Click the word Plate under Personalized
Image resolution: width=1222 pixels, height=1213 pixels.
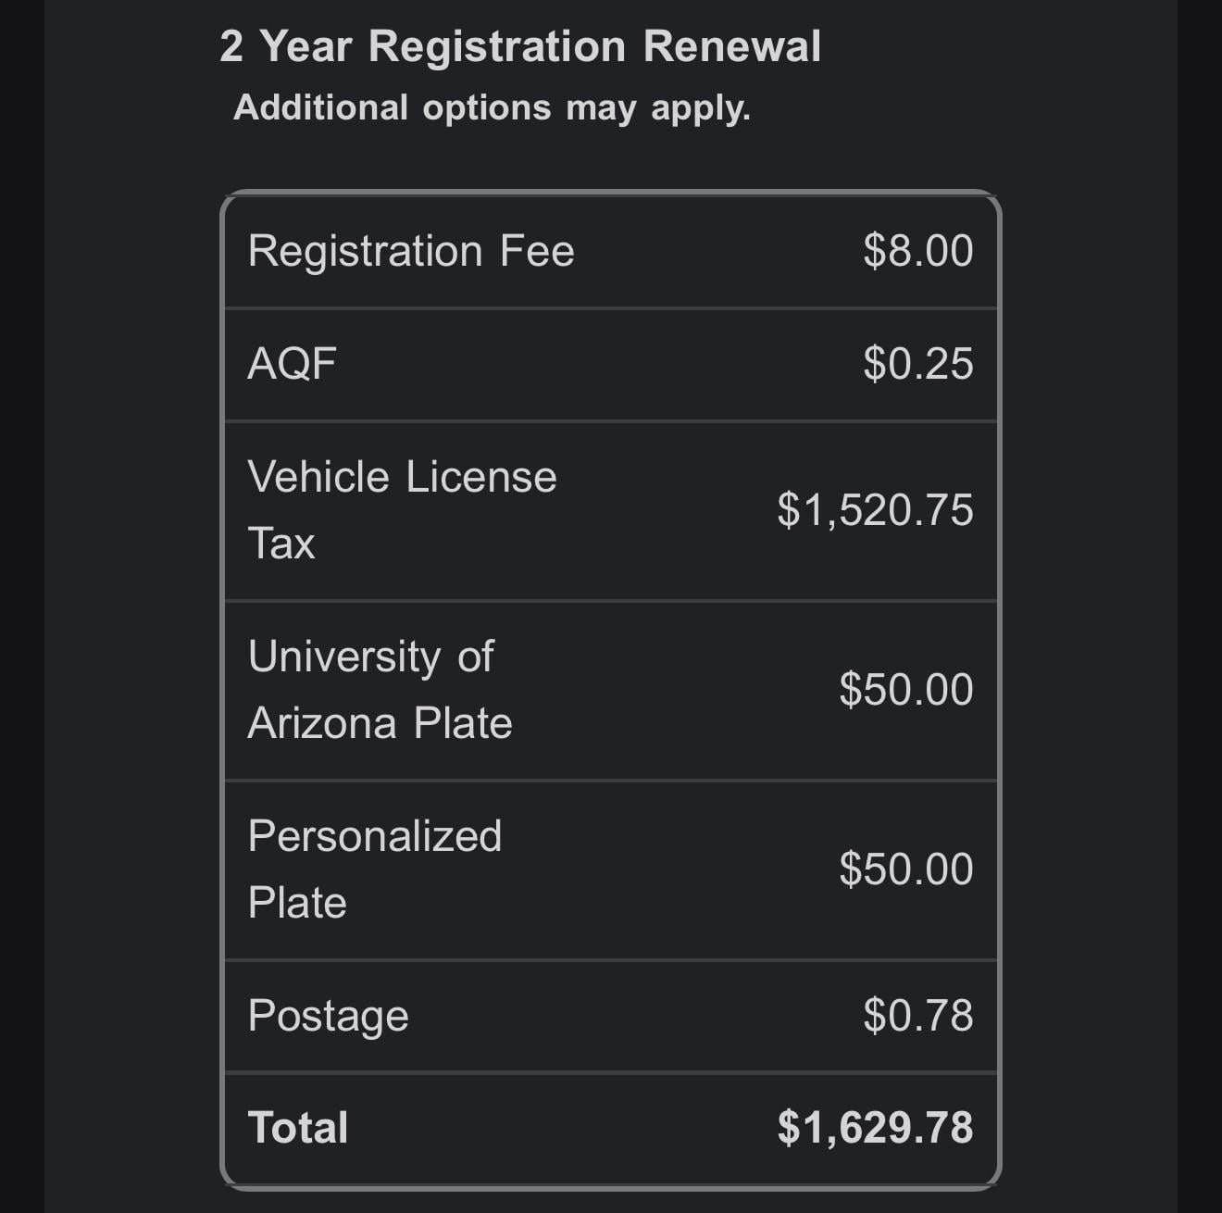click(297, 903)
